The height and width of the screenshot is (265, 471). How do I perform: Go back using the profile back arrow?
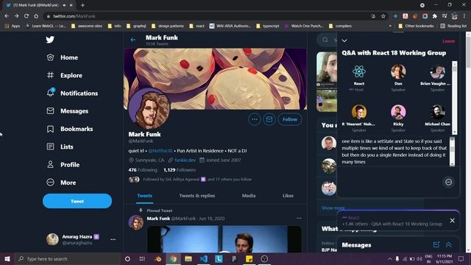click(133, 40)
